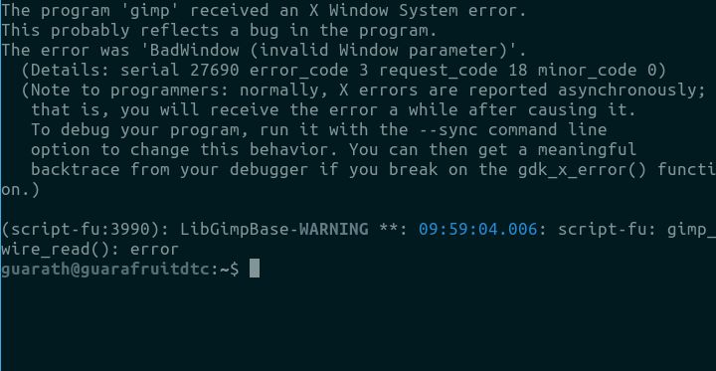Click the '--sync' command line option text

[448, 129]
